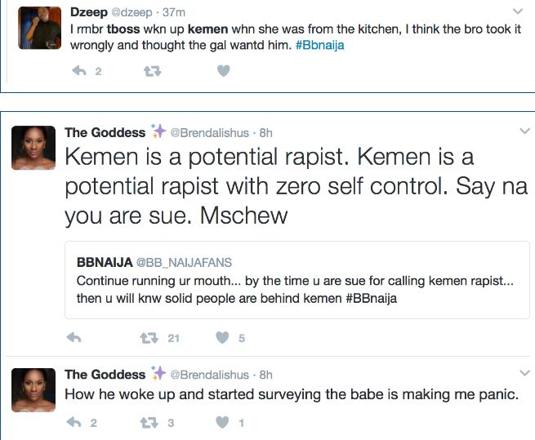Open The Goddess profile name on first tweet

coord(105,132)
